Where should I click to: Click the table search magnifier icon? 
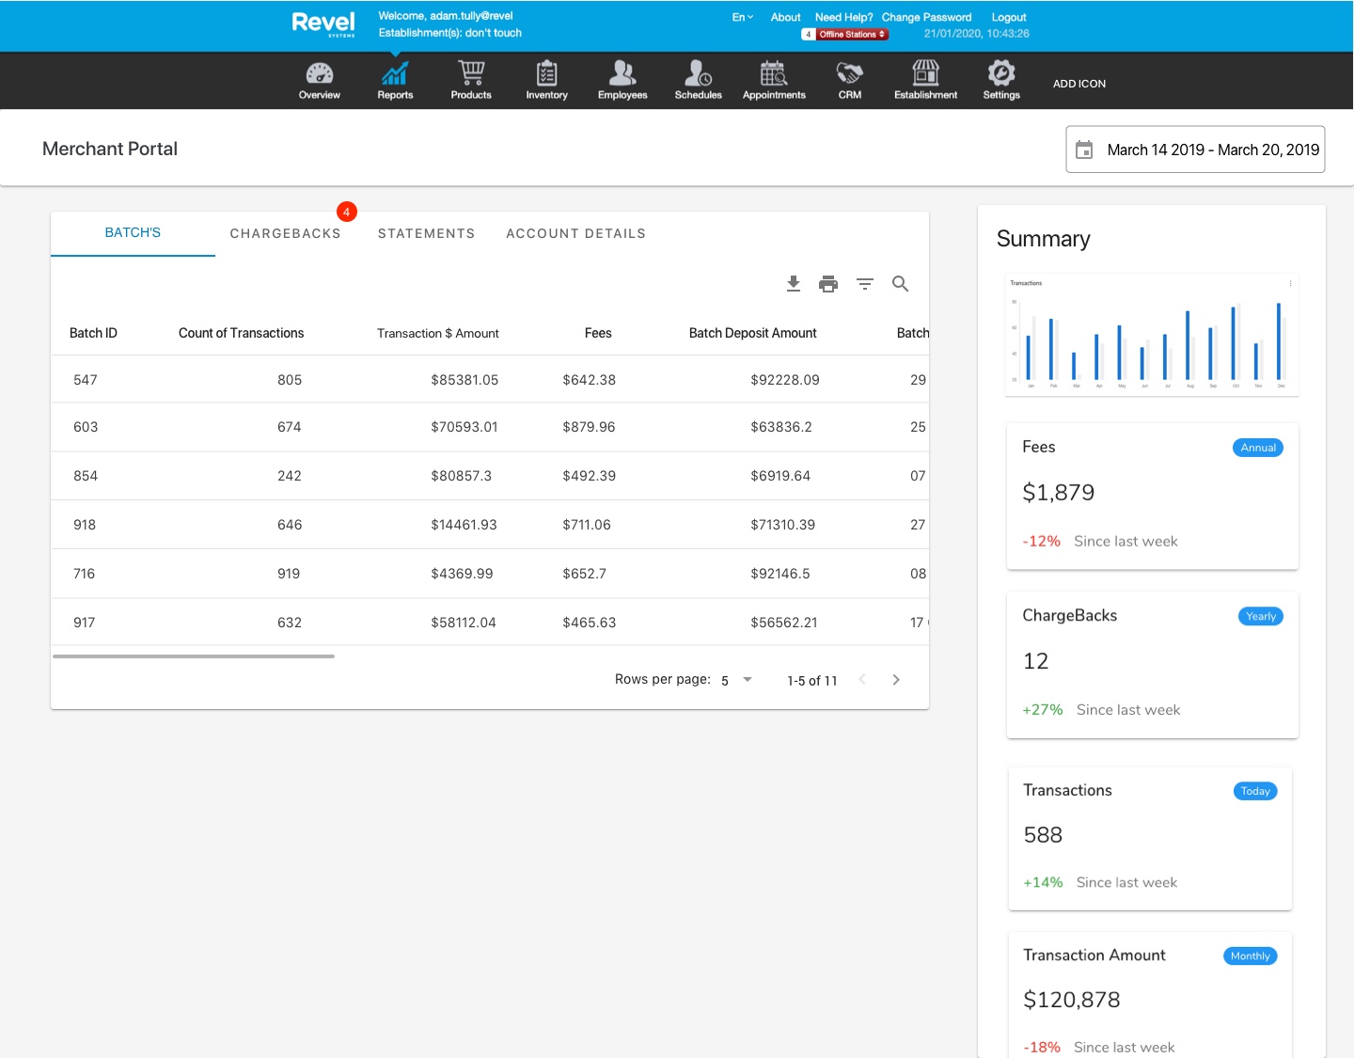pyautogui.click(x=900, y=284)
